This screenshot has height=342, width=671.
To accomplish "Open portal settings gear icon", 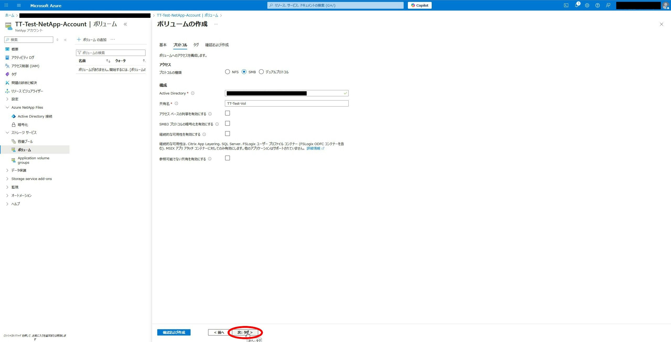I will click(x=587, y=5).
